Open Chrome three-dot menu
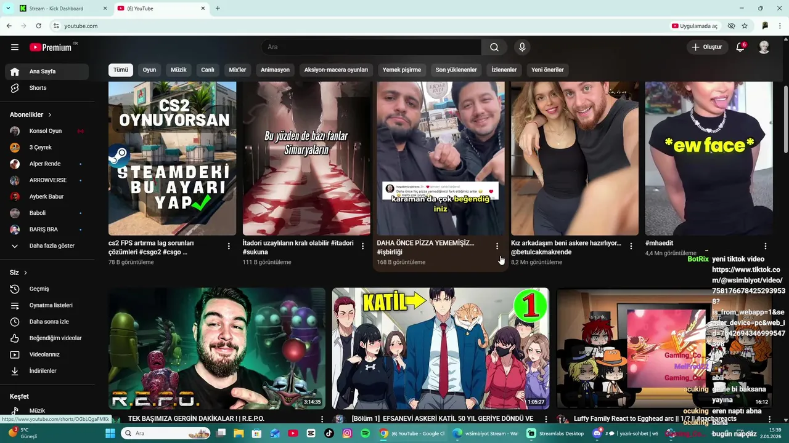 [x=780, y=26]
